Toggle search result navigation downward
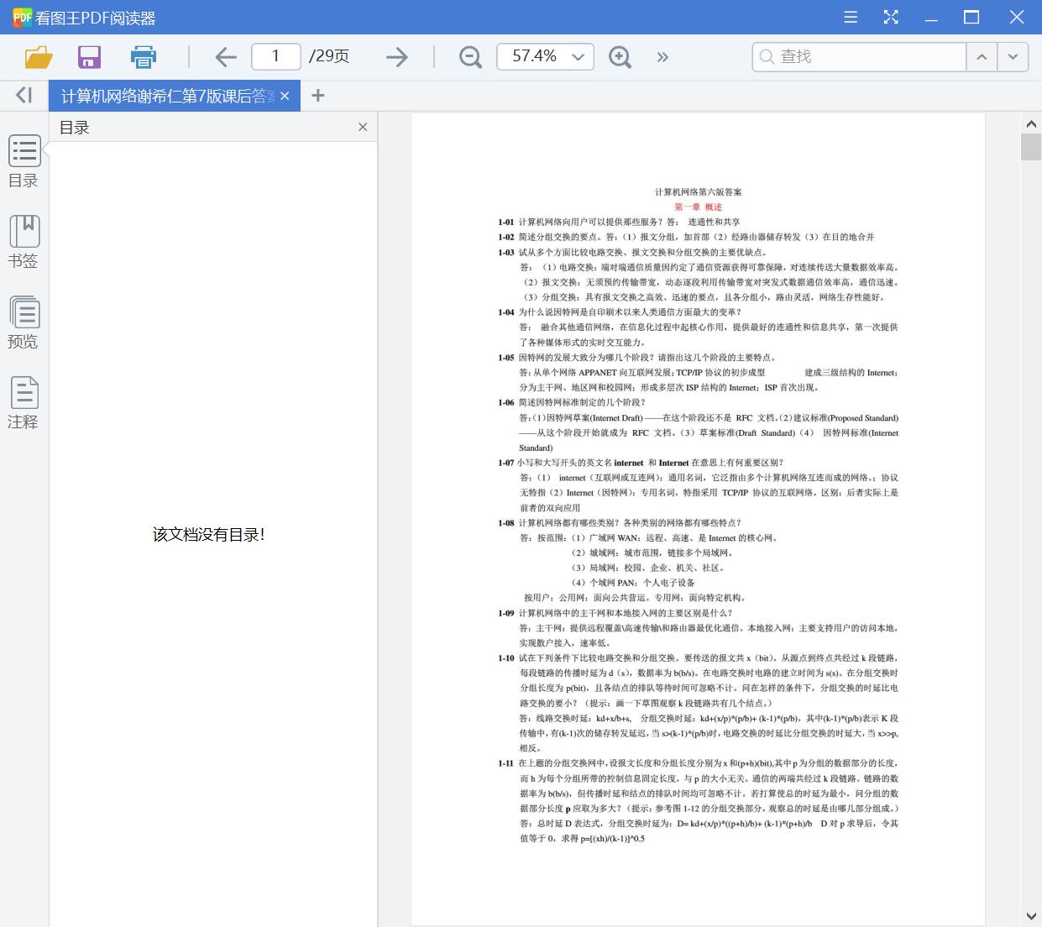1042x927 pixels. [1013, 56]
